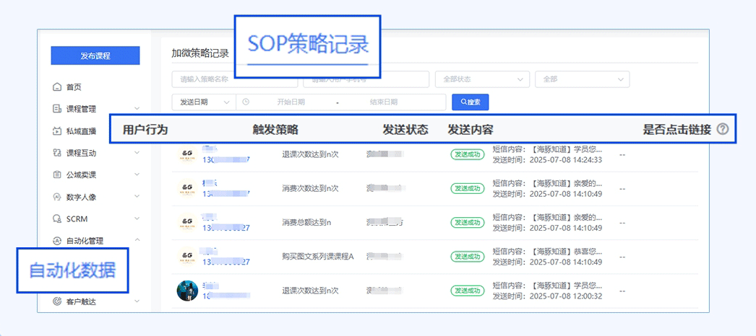Expand the 数字人像 chevron
Image resolution: width=756 pixels, height=336 pixels.
pyautogui.click(x=137, y=197)
